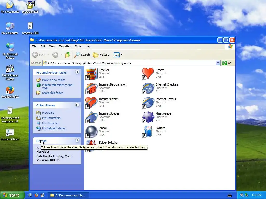
Task: Collapse the File and Folder Tasks panel
Action: point(77,72)
